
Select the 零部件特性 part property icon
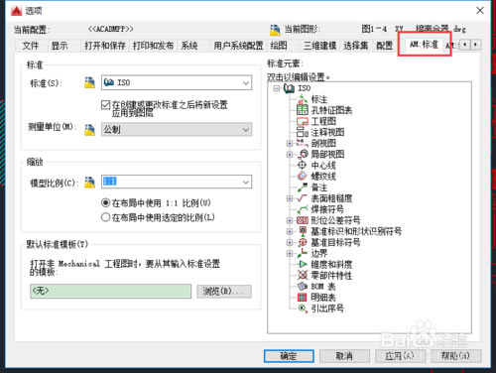coord(303,275)
